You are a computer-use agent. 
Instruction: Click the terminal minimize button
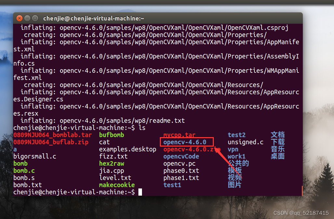click(27, 18)
